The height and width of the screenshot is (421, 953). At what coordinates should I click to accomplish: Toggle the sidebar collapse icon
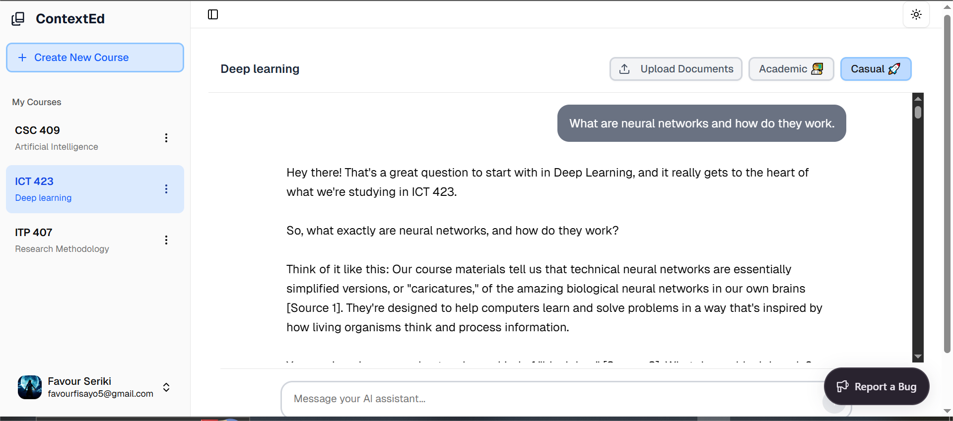tap(212, 15)
